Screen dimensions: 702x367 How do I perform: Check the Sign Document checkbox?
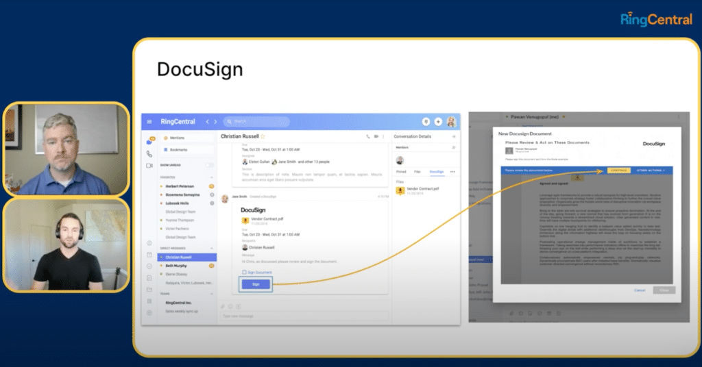[x=244, y=273]
